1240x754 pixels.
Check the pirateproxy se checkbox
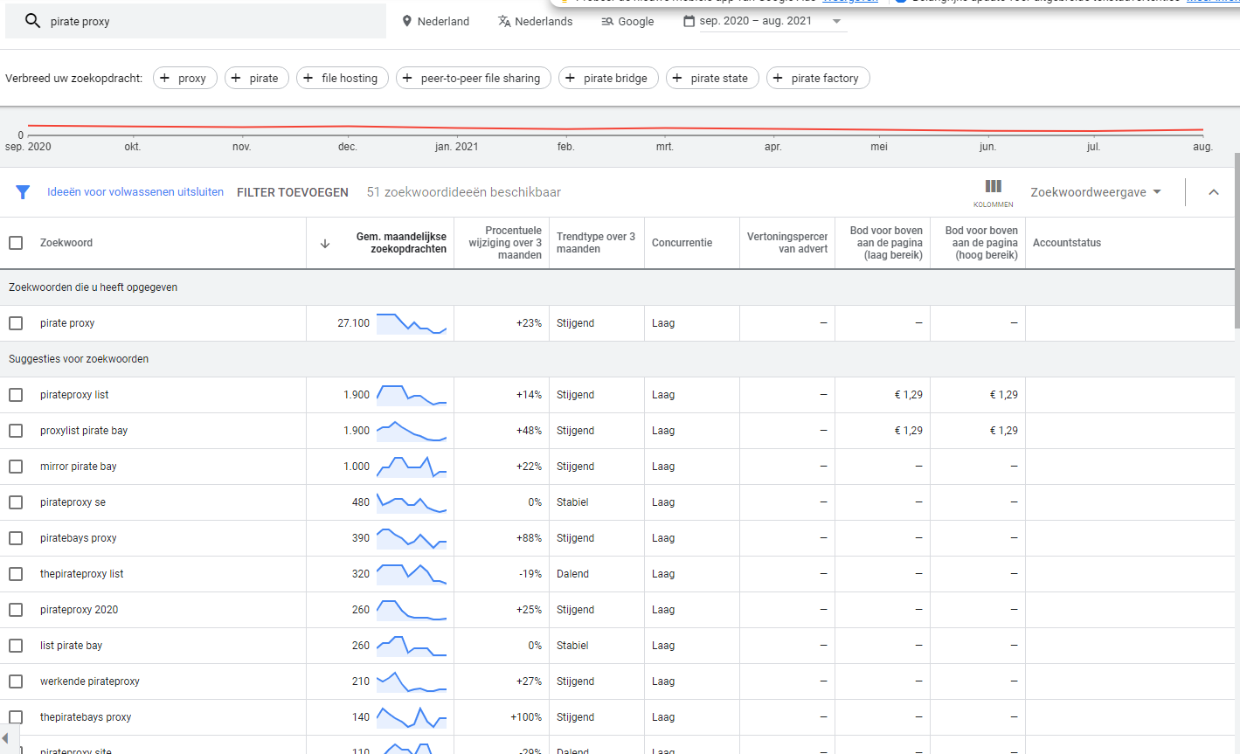(x=16, y=502)
